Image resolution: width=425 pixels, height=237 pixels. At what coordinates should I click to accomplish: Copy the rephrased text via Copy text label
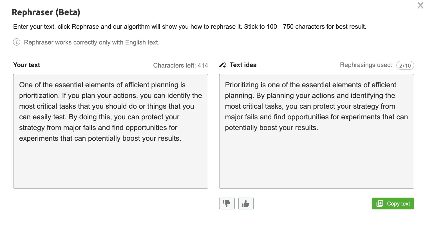click(398, 204)
